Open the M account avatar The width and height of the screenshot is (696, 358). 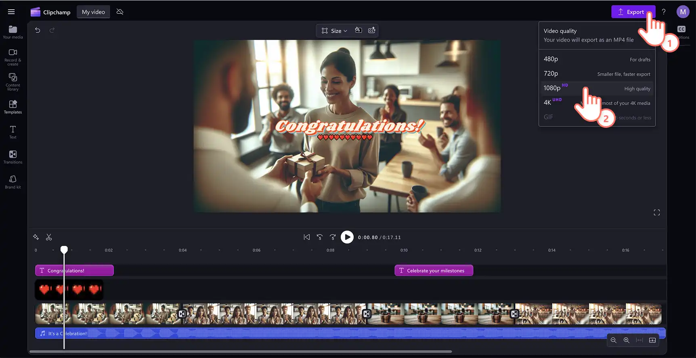pos(683,12)
